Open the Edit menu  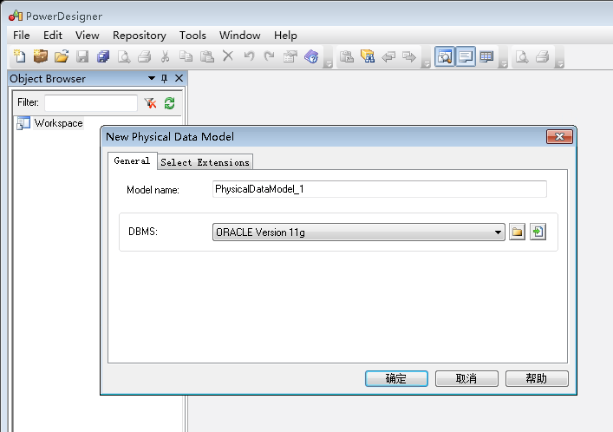click(53, 36)
